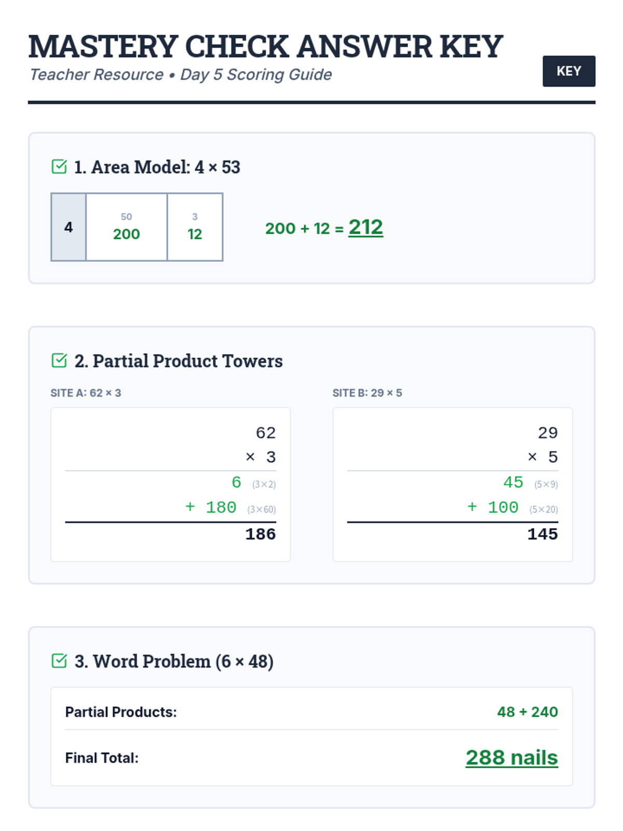Click the 48 + 240 partial products value
This screenshot has width=623, height=831.
coord(527,712)
